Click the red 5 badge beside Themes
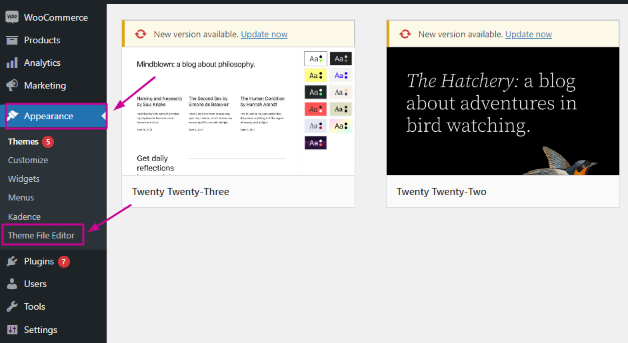Image resolution: width=628 pixels, height=343 pixels. click(x=47, y=142)
